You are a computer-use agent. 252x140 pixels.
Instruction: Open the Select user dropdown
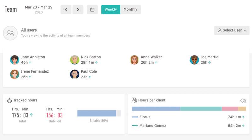click(232, 30)
